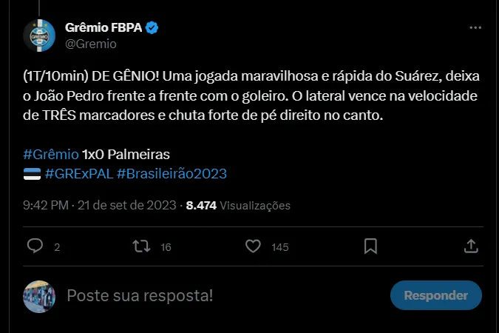
Task: Open the #Grêmio hashtag
Action: [51, 155]
